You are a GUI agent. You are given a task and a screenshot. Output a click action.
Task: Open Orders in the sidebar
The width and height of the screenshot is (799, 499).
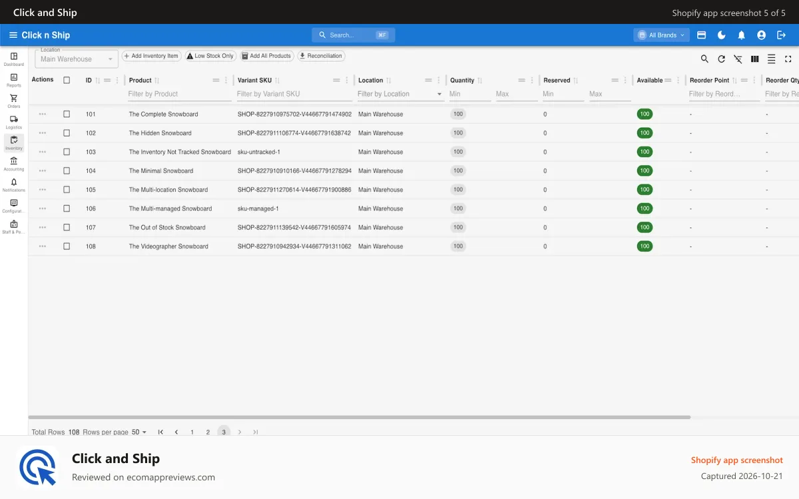click(x=14, y=101)
